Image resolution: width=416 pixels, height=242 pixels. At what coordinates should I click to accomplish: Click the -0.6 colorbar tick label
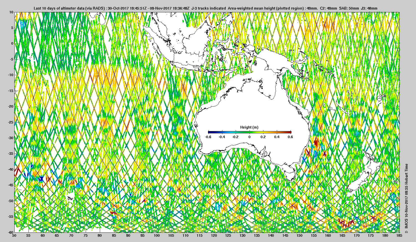208,137
